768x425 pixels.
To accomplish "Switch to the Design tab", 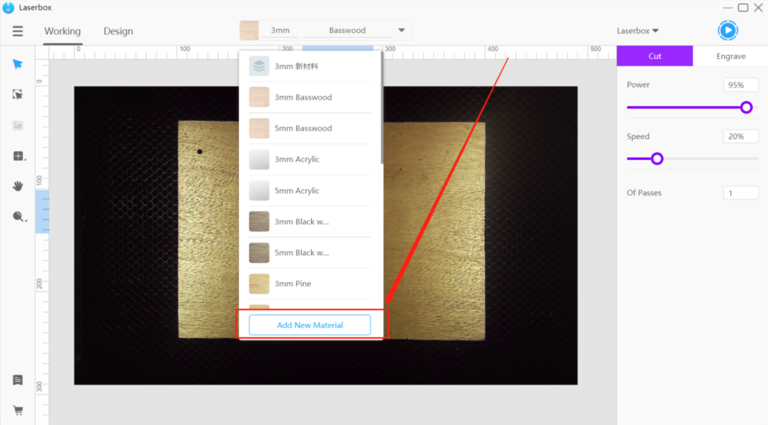I will pos(118,31).
